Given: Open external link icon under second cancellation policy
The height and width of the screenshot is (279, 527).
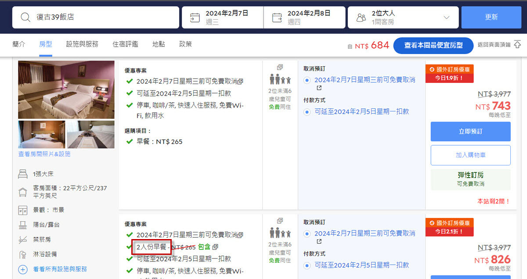Looking at the screenshot, I should tap(319, 241).
